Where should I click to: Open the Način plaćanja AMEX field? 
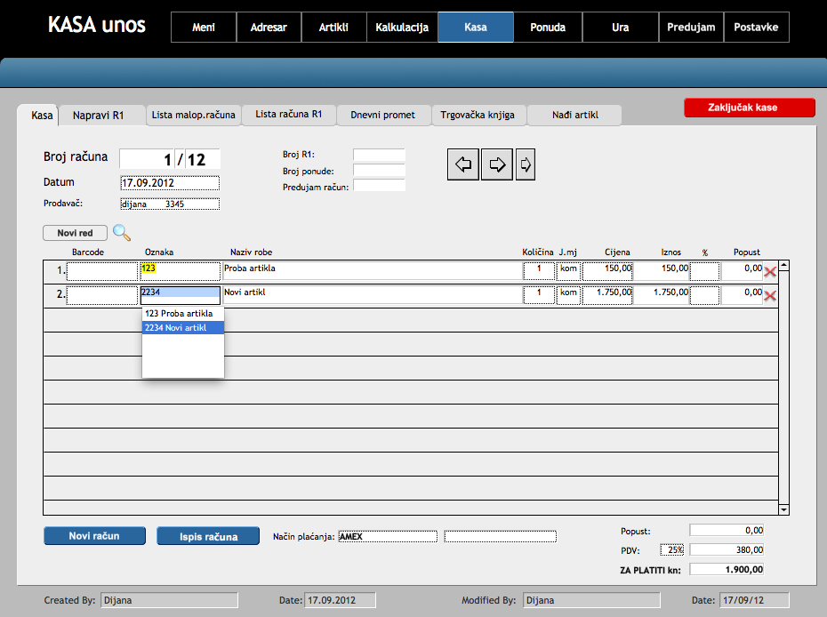tap(387, 537)
